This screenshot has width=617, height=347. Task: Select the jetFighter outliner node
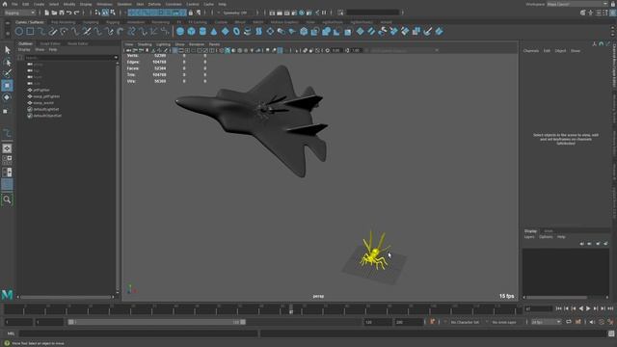pyautogui.click(x=41, y=90)
